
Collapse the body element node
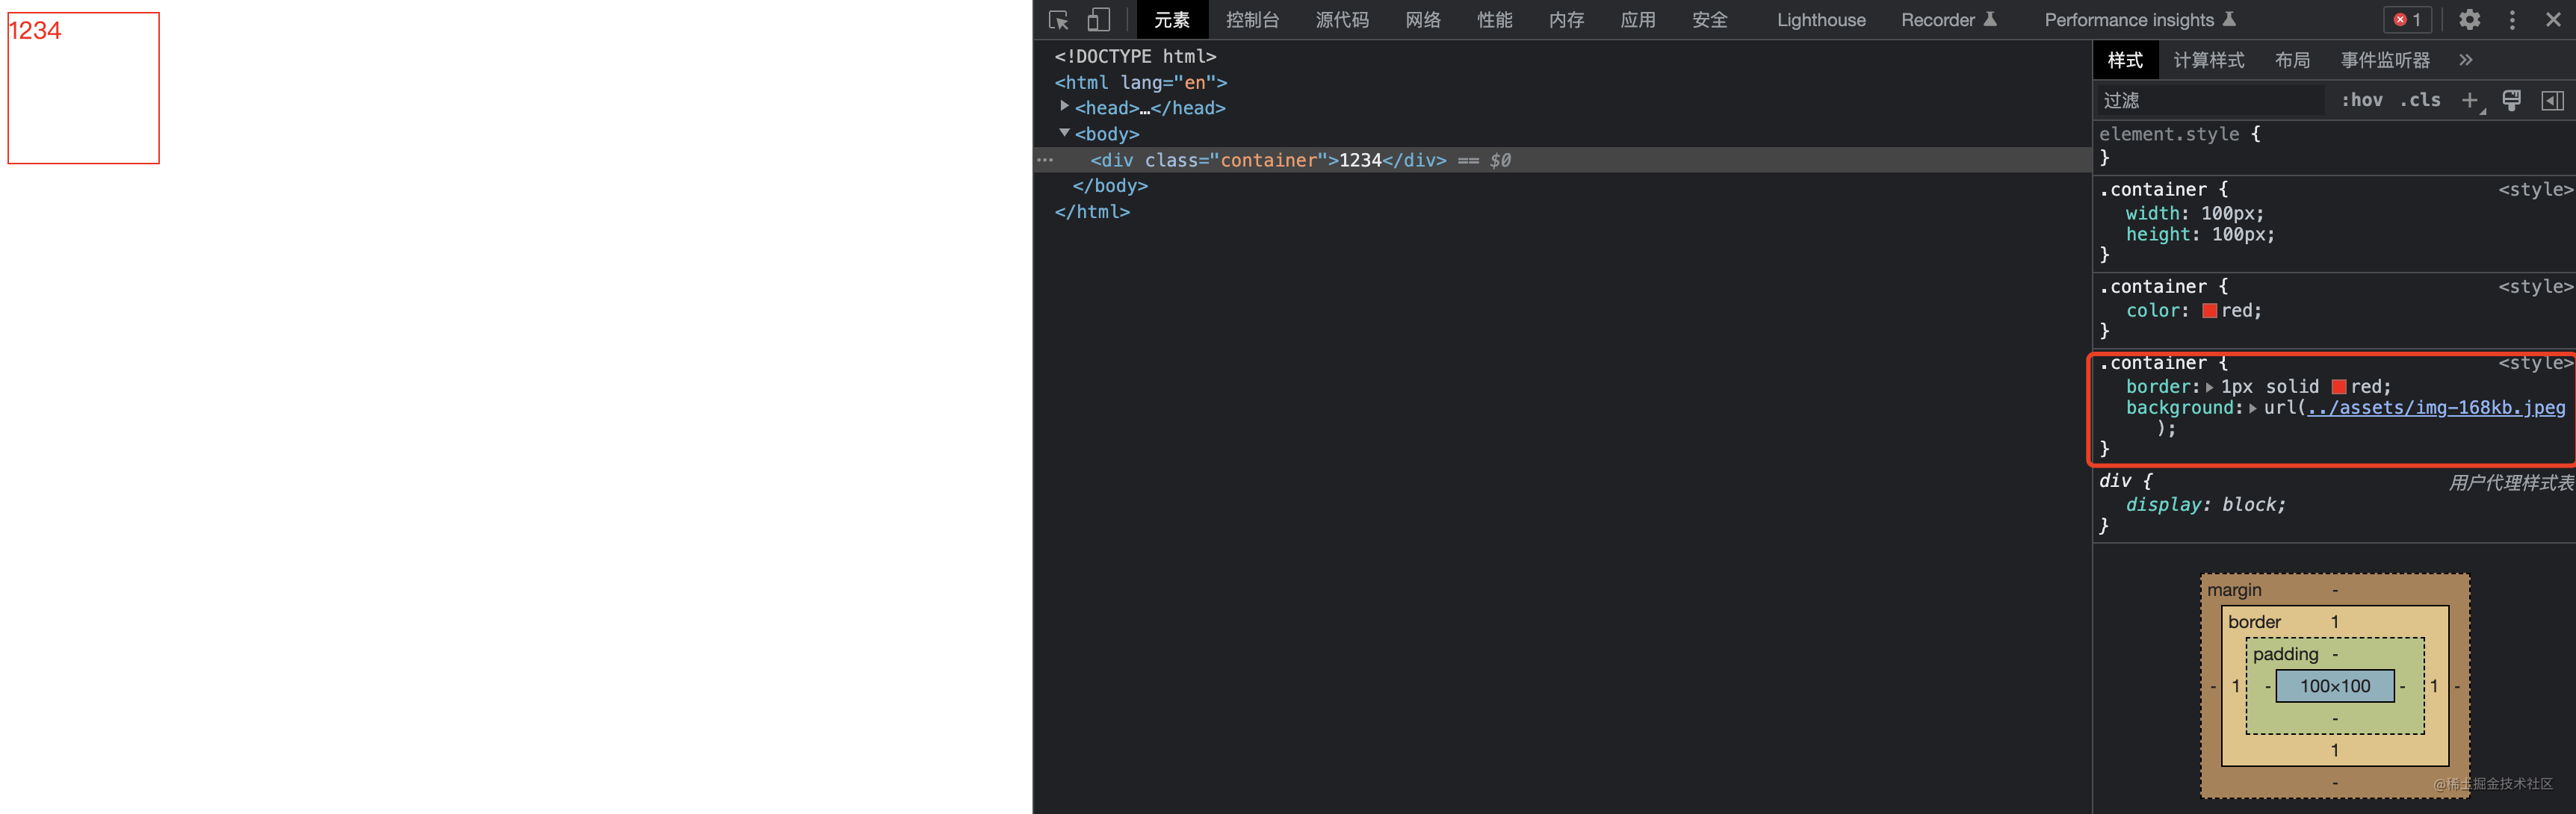(x=1064, y=133)
